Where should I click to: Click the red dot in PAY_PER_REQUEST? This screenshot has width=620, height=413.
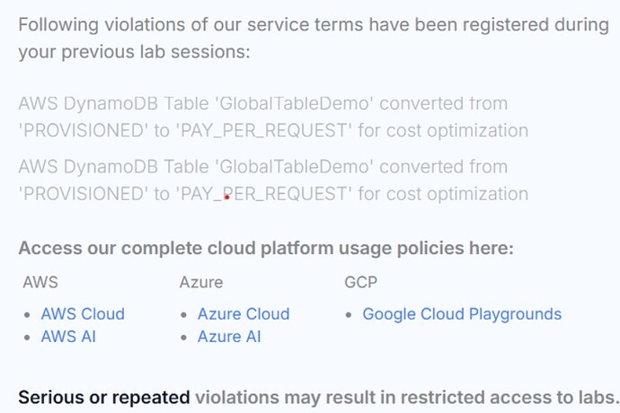coord(227,196)
